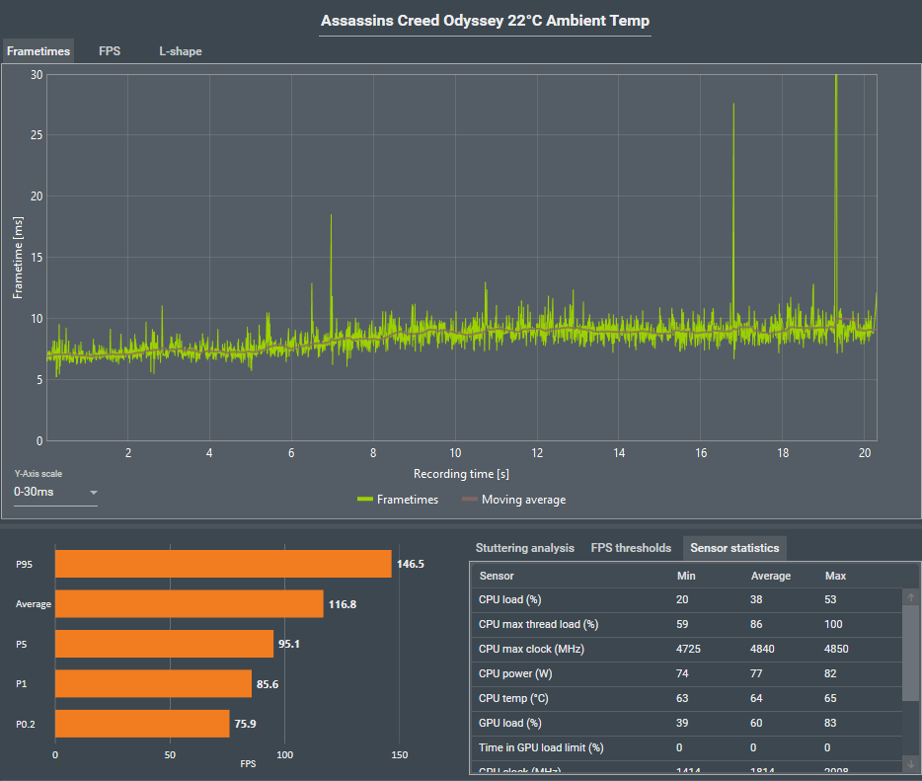Open the Stuttering analysis tab
922x781 pixels.
(x=524, y=548)
